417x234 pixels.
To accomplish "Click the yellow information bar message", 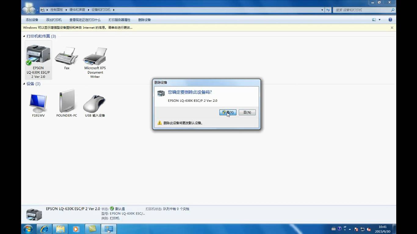I will [78, 27].
